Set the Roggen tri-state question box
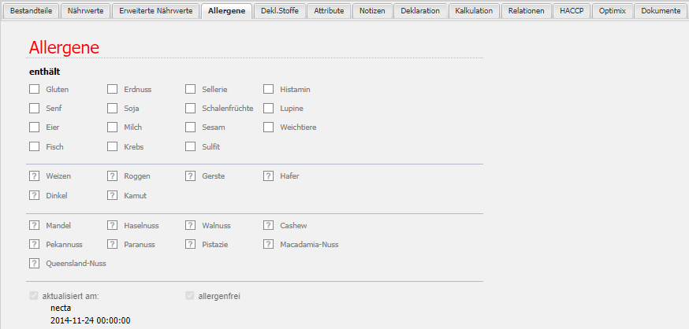The width and height of the screenshot is (689, 329). tap(112, 176)
